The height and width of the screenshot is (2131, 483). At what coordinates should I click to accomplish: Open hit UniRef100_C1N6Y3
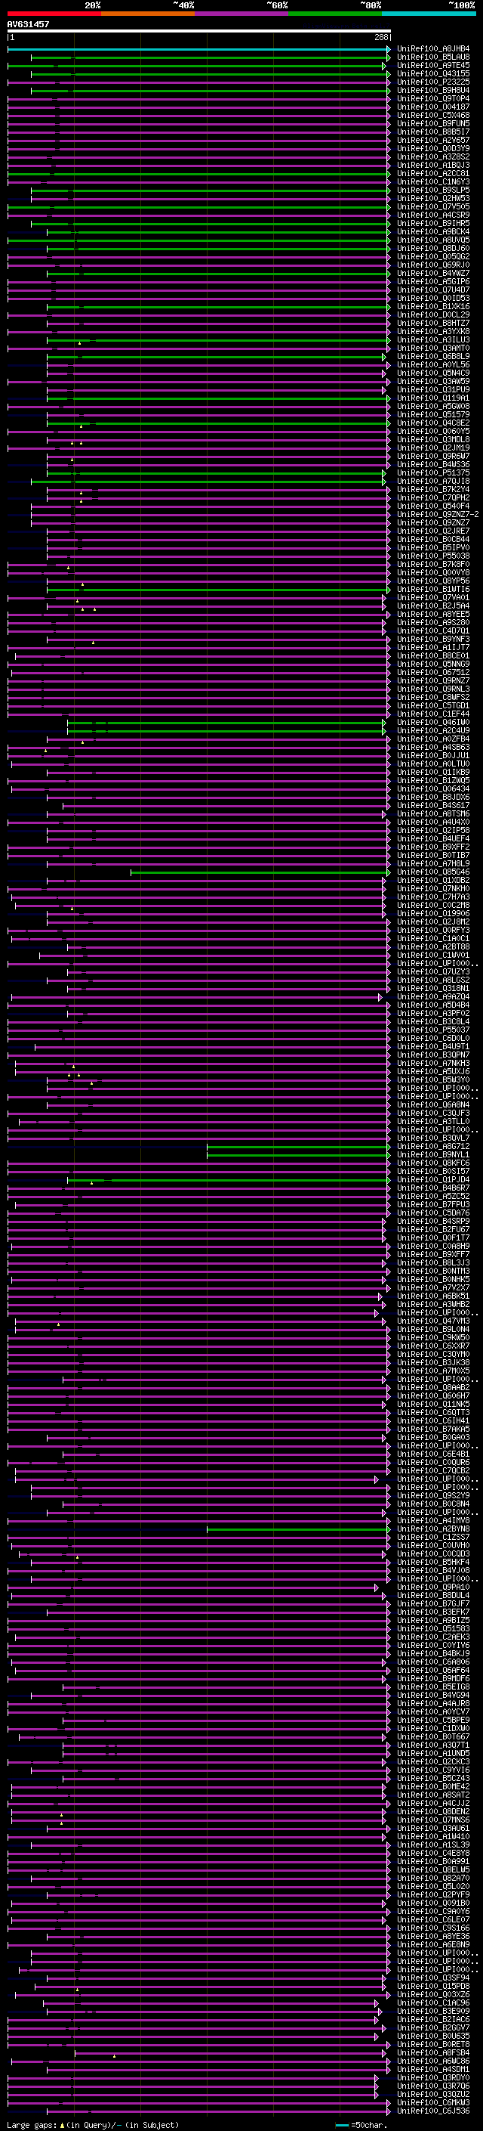[x=433, y=182]
